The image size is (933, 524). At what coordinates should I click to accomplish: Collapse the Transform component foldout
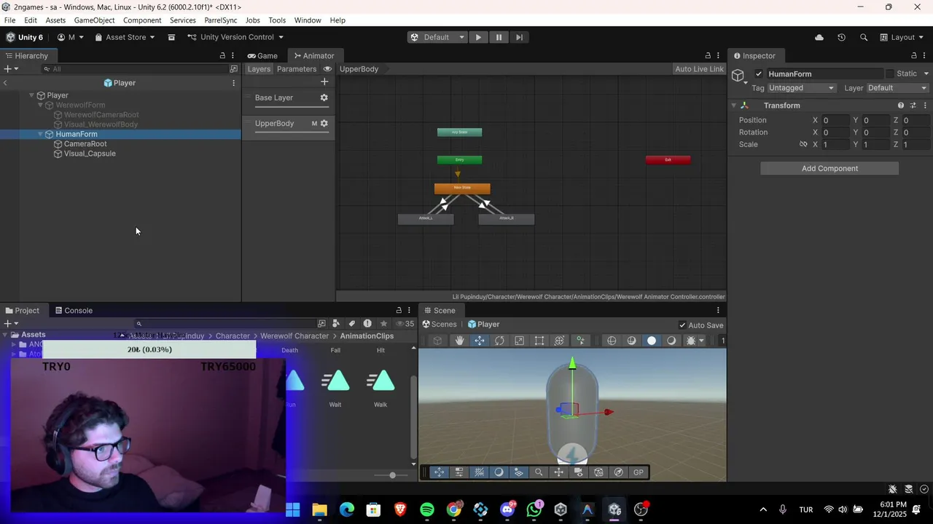pos(734,106)
